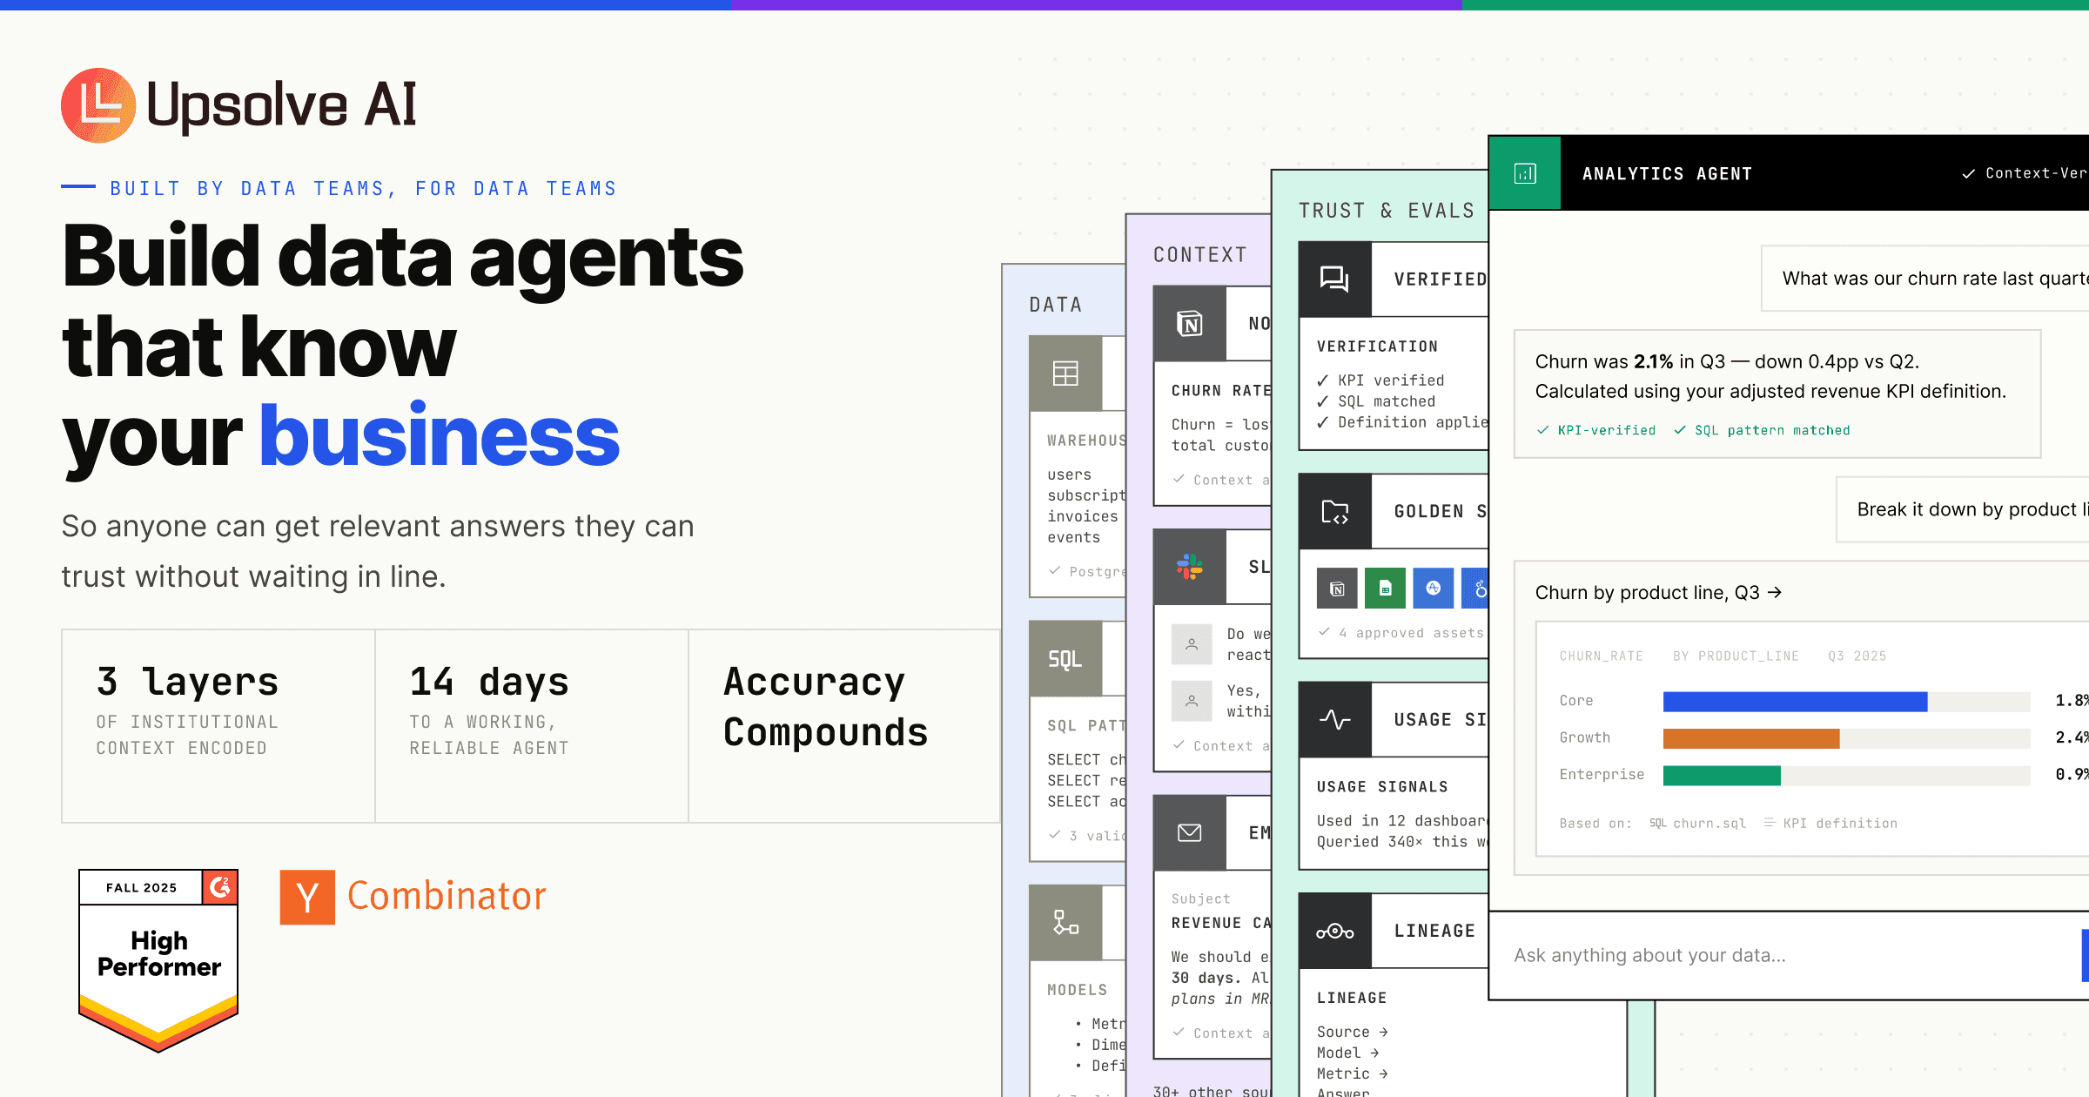Click the 'Q3 2025' chart label
Image resolution: width=2089 pixels, height=1097 pixels.
1857,656
